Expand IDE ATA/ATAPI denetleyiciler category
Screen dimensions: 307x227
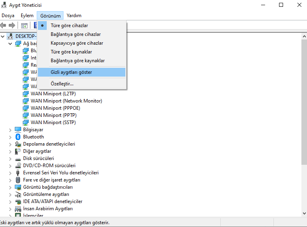tap(10, 202)
